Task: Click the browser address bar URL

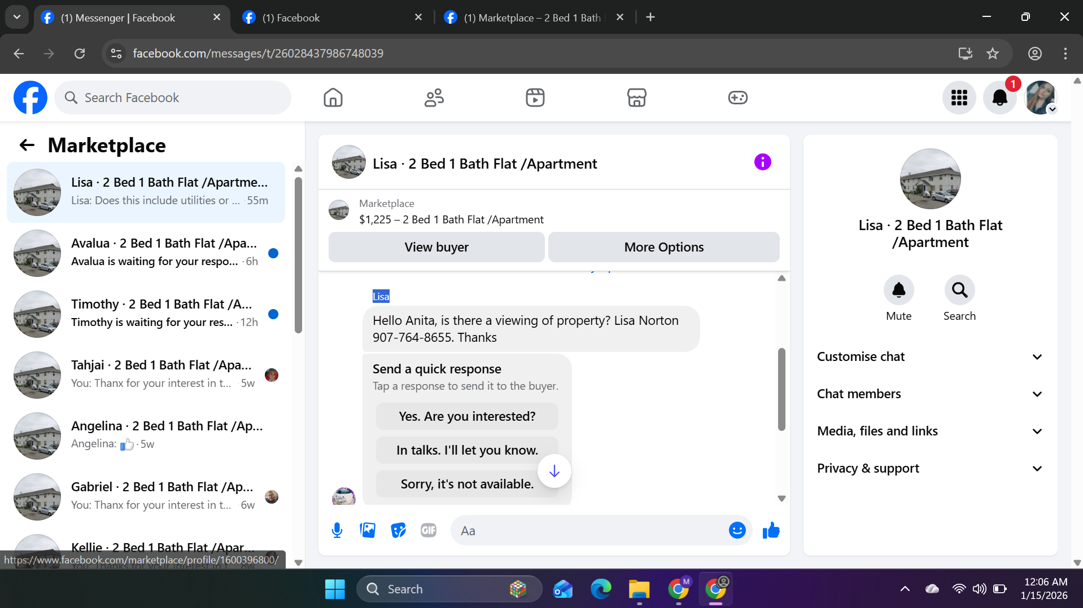Action: (258, 54)
